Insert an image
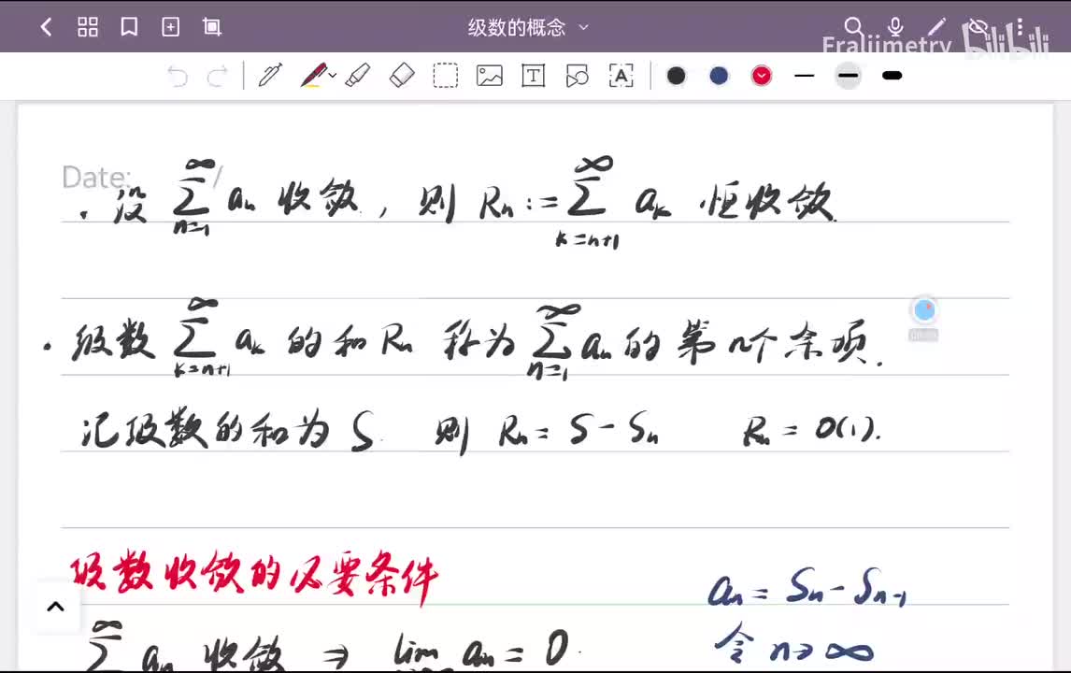Screen dimensions: 1071x673 pyautogui.click(x=489, y=75)
